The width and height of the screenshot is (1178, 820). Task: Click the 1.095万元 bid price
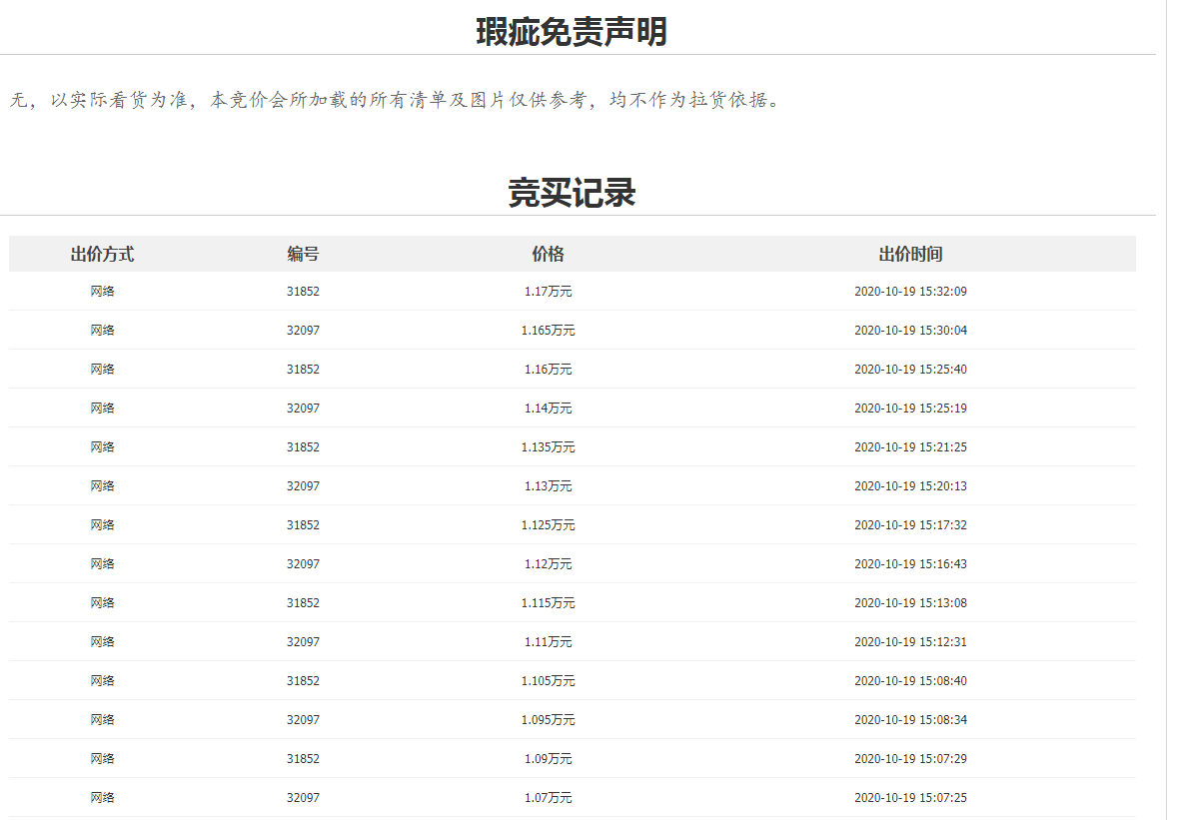click(548, 720)
